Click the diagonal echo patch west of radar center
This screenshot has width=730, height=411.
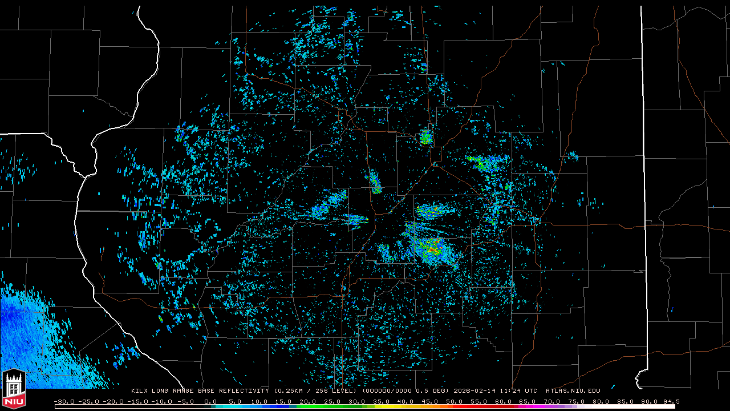tap(330, 204)
